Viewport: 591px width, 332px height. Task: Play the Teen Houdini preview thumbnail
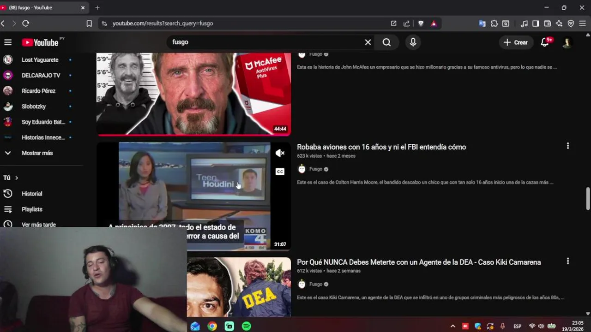tap(193, 196)
